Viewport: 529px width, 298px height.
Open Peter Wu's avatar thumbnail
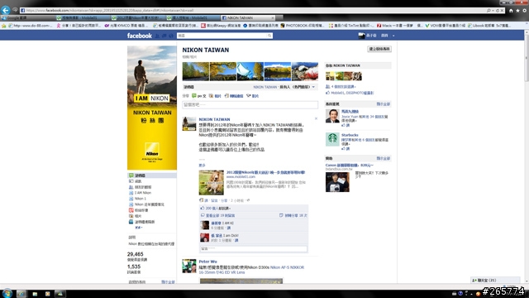189,266
